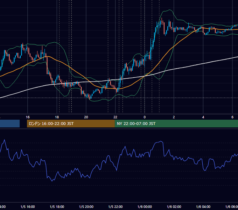Click the 6 hour label on upper axis

(232, 117)
